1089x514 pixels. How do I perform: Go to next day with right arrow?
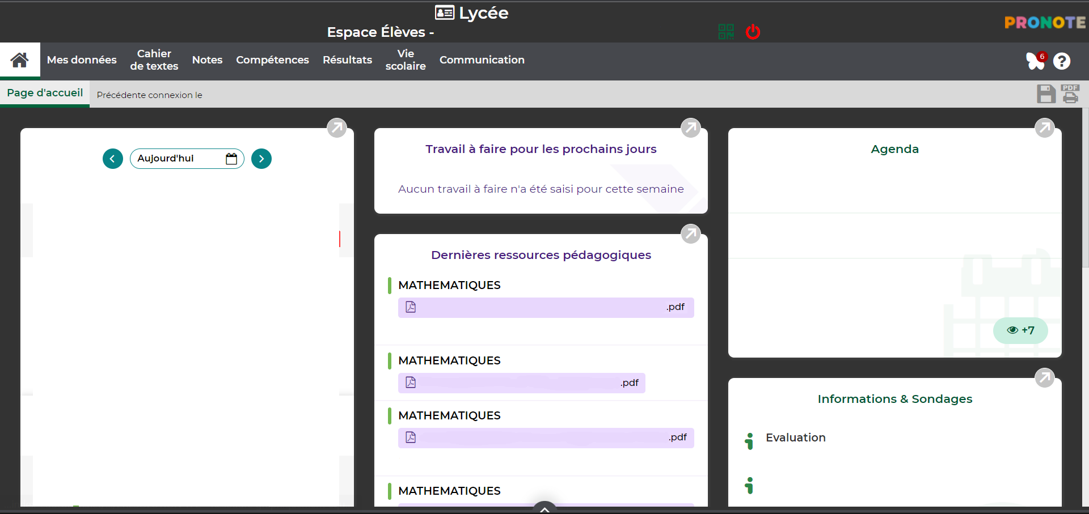point(261,159)
